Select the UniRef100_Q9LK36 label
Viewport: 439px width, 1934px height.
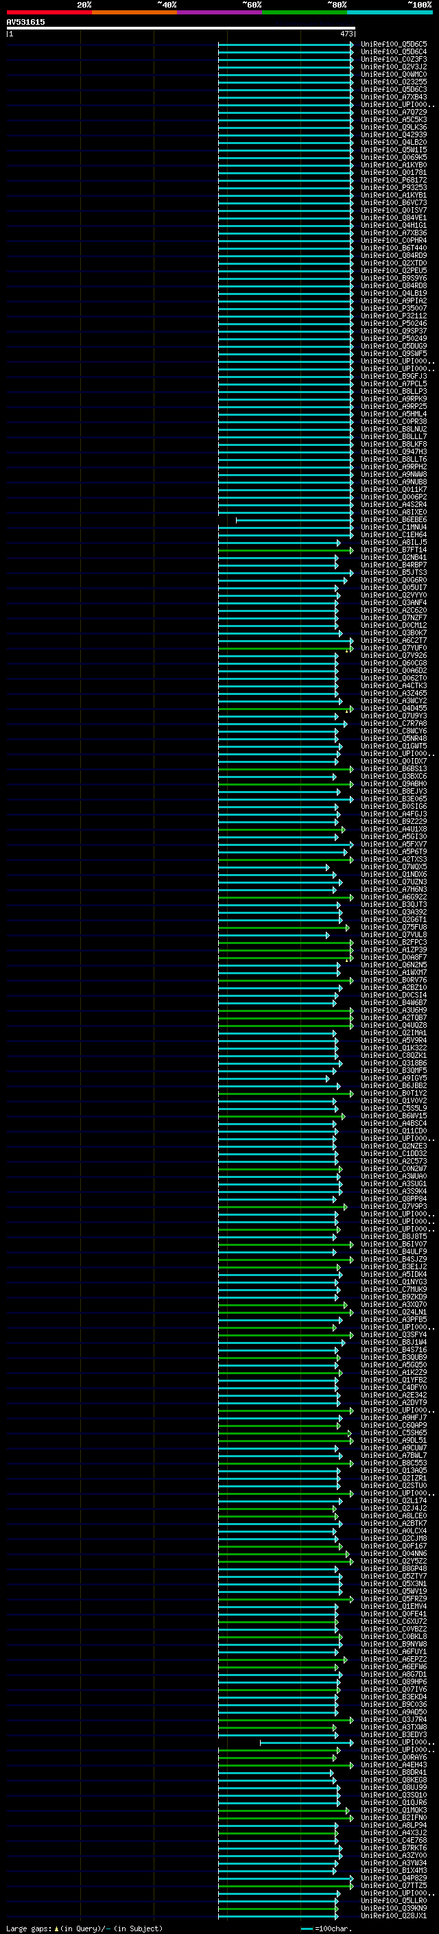point(394,127)
